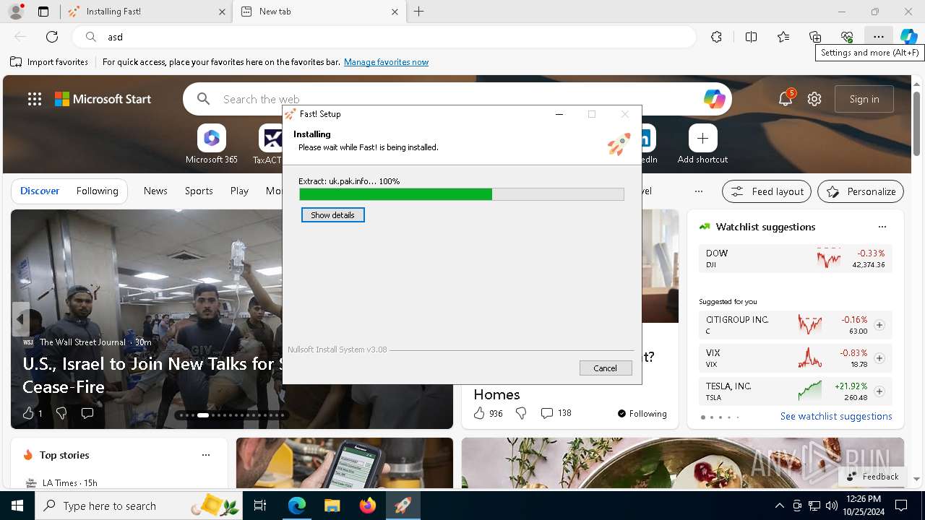Image resolution: width=925 pixels, height=520 pixels.
Task: Open Microsoft 365 shortcut
Action: coord(212,144)
